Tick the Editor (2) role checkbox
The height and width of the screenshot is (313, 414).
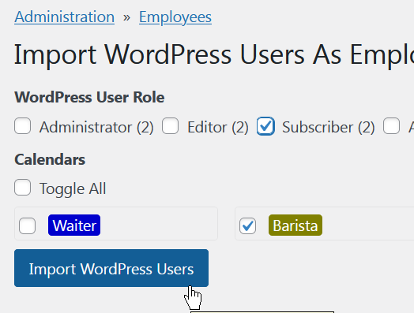[x=171, y=126]
